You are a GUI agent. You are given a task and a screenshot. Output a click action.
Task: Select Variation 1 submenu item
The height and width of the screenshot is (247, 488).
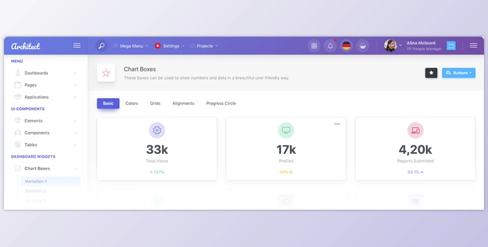(x=50, y=181)
